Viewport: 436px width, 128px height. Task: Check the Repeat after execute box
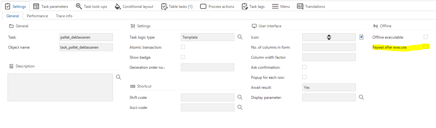tap(426, 47)
